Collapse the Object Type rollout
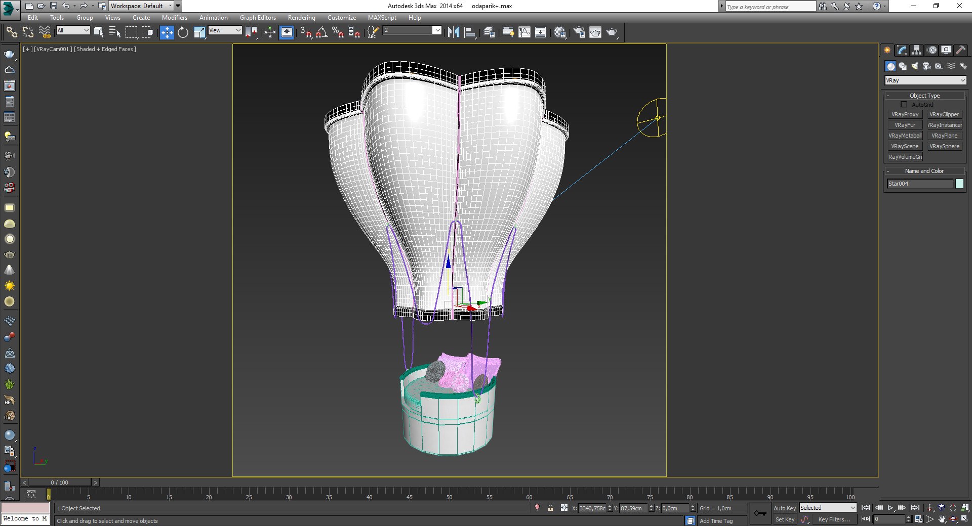The width and height of the screenshot is (972, 526). 924,96
